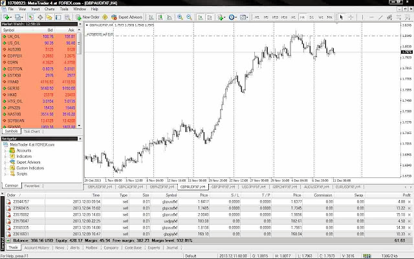Viewport: 414px width, 259px height.
Task: Expand the Scripts tree node
Action: pos(5,174)
